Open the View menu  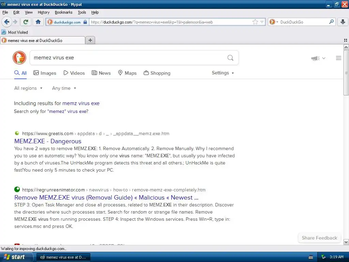tap(29, 12)
